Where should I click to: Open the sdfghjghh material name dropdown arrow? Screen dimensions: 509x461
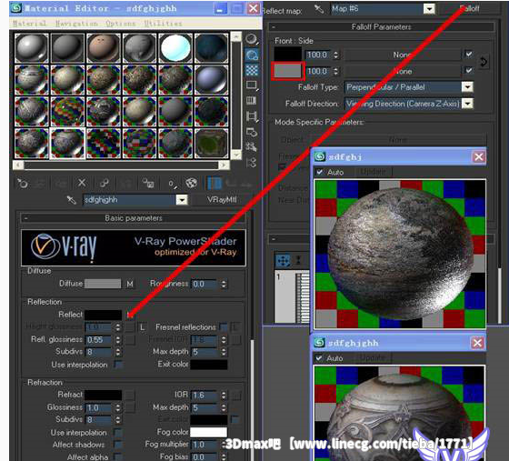coord(182,200)
